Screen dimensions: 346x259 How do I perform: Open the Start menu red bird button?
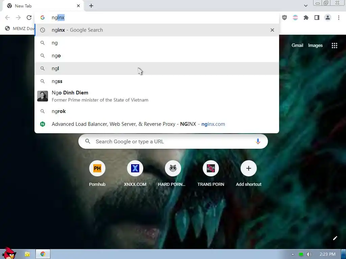pyautogui.click(x=8, y=253)
